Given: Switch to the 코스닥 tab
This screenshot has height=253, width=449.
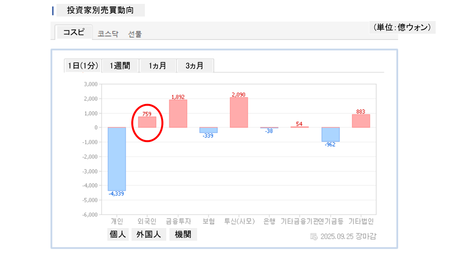Looking at the screenshot, I should point(108,34).
